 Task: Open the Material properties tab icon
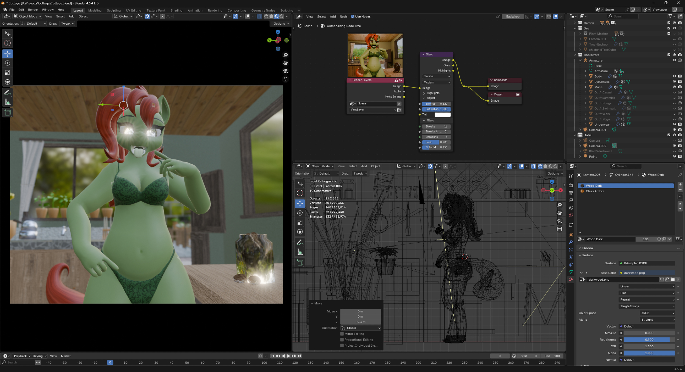pyautogui.click(x=571, y=280)
